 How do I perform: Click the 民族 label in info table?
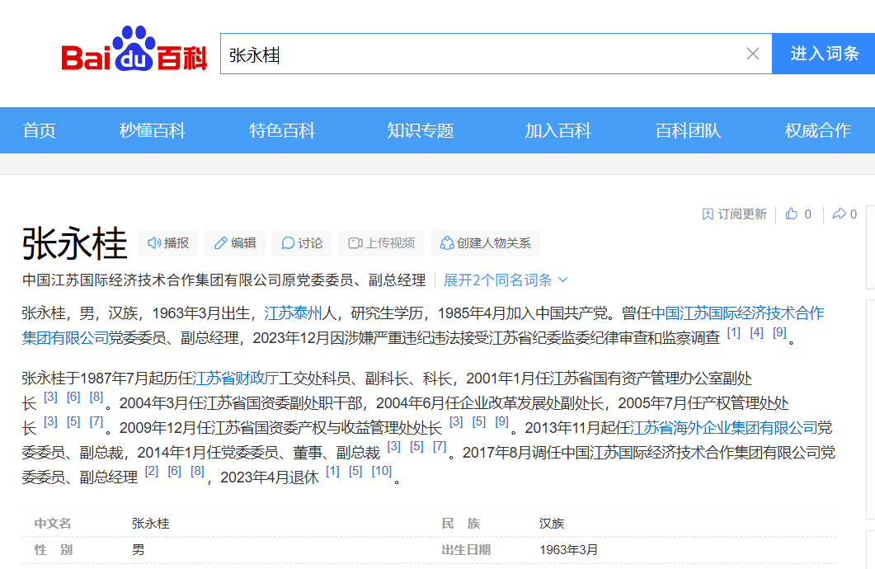pos(461,524)
